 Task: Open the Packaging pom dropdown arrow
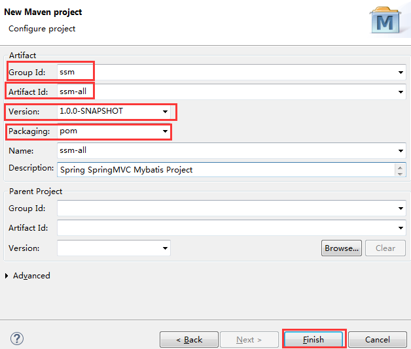pyautogui.click(x=165, y=131)
